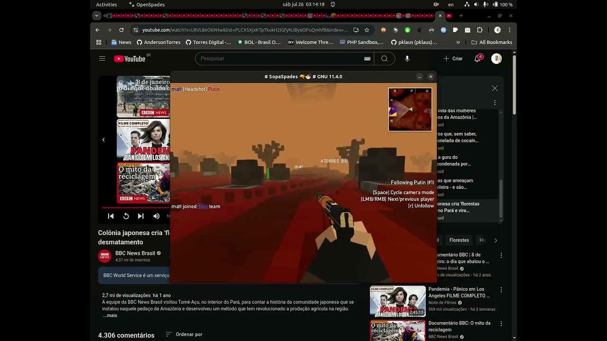Edit the youtube.com address bar URL

tap(245, 30)
